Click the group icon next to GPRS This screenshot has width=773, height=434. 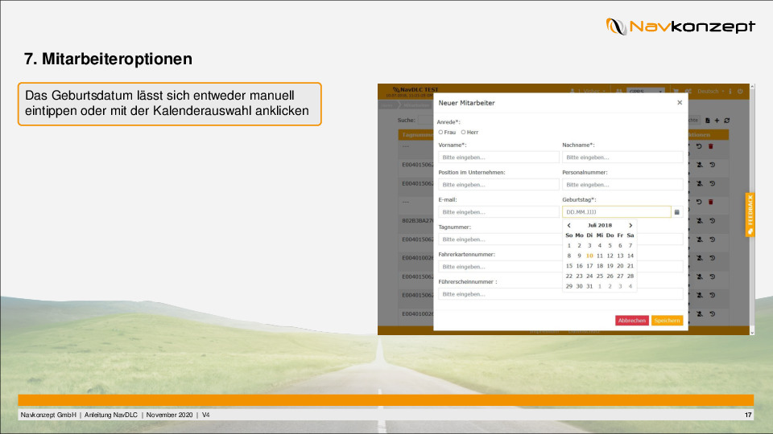tap(618, 92)
